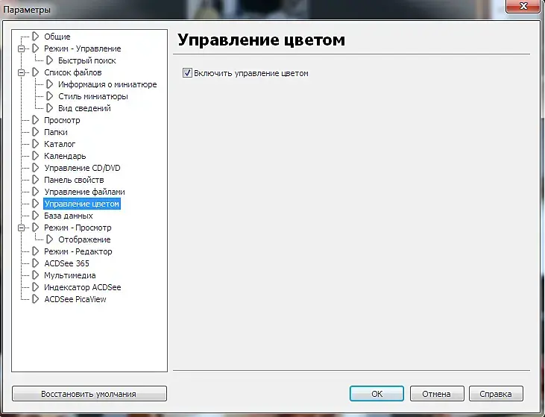545x417 pixels.
Task: Open the ACDSee 365 settings
Action: tap(66, 263)
